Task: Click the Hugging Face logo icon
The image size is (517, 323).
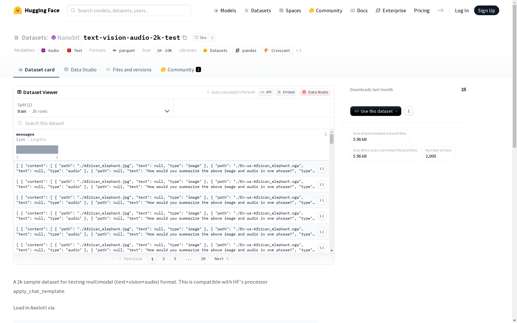Action: click(x=18, y=10)
